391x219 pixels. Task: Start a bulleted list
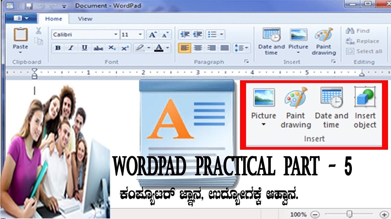click(212, 34)
